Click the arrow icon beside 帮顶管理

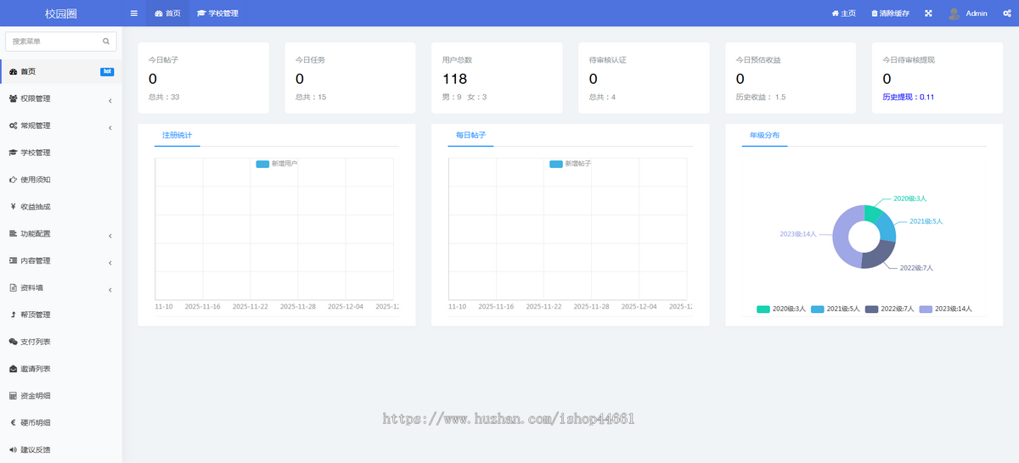point(13,315)
